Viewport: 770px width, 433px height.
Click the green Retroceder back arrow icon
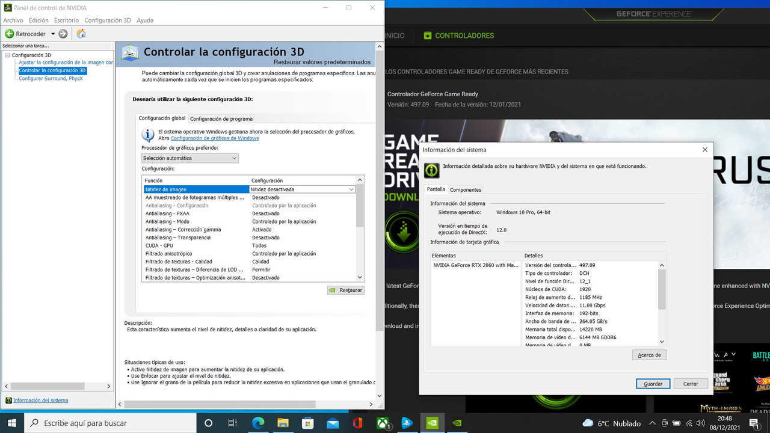(10, 34)
